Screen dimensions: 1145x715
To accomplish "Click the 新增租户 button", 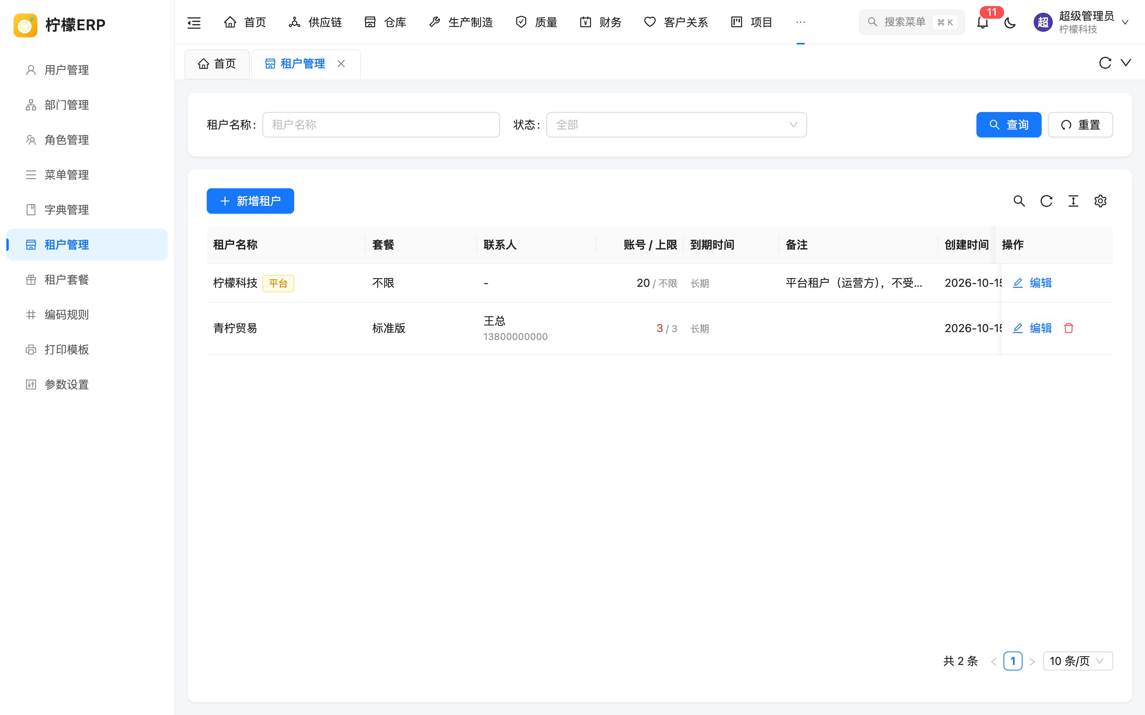I will click(250, 201).
